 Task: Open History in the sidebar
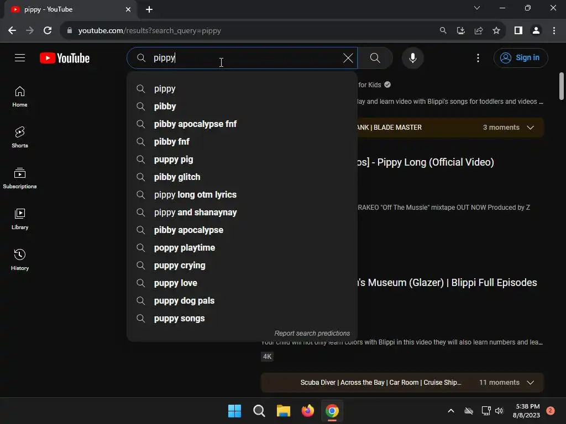20,259
